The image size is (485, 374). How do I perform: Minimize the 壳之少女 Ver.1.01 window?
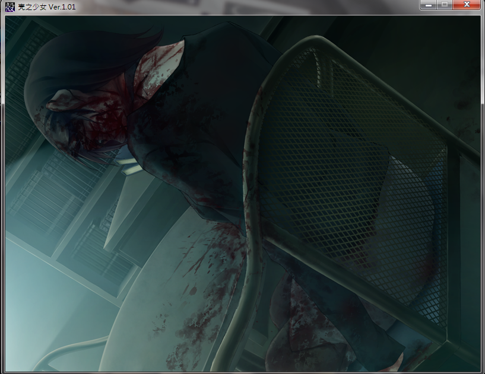coord(429,5)
